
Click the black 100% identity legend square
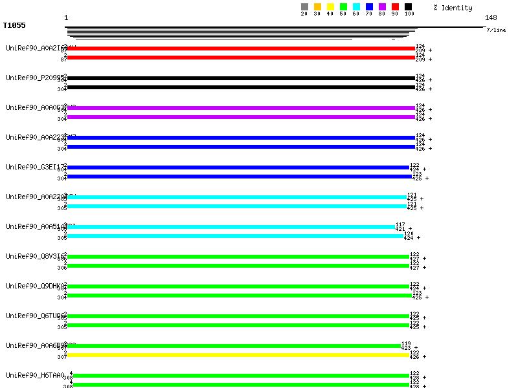408,7
